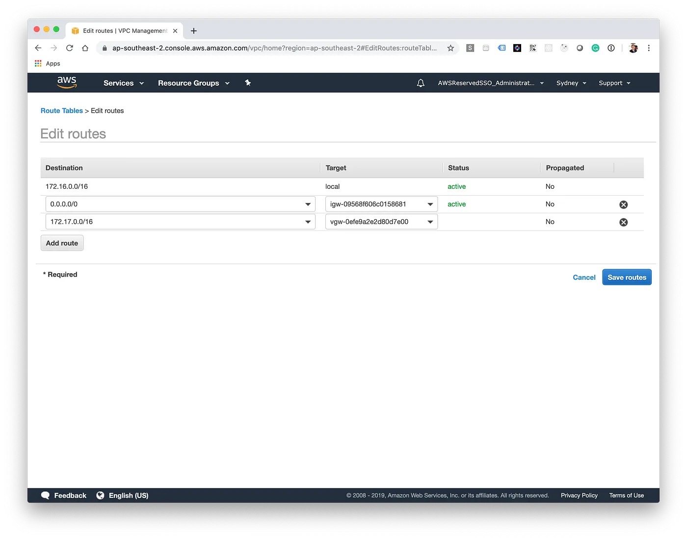Click the Destination column header
This screenshot has height=539, width=687.
(64, 168)
